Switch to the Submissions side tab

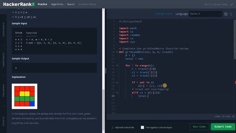point(3,30)
